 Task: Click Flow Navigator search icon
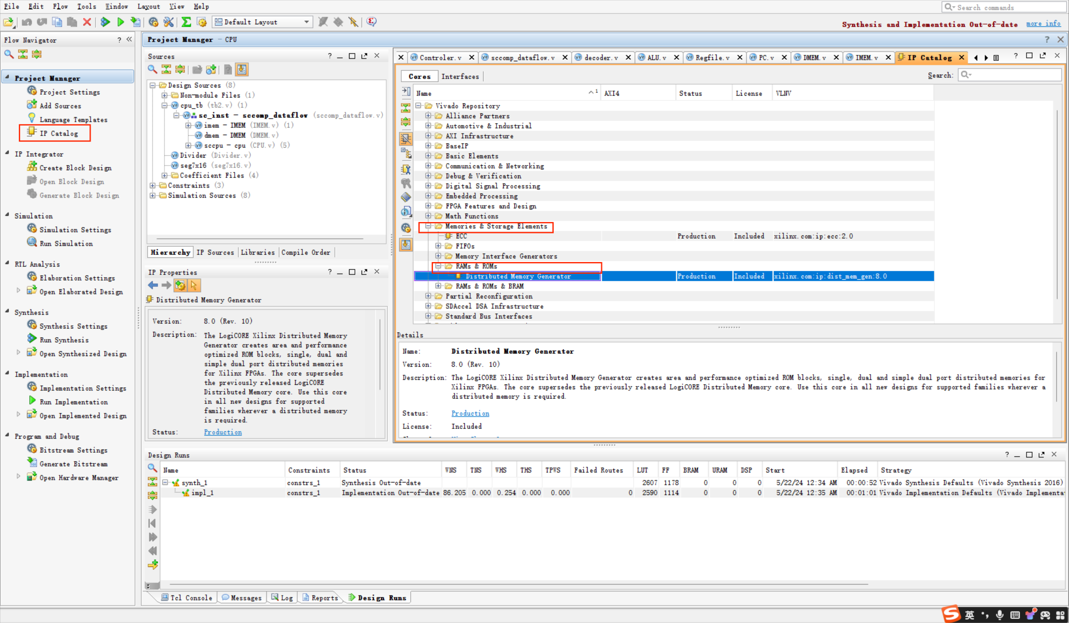9,54
